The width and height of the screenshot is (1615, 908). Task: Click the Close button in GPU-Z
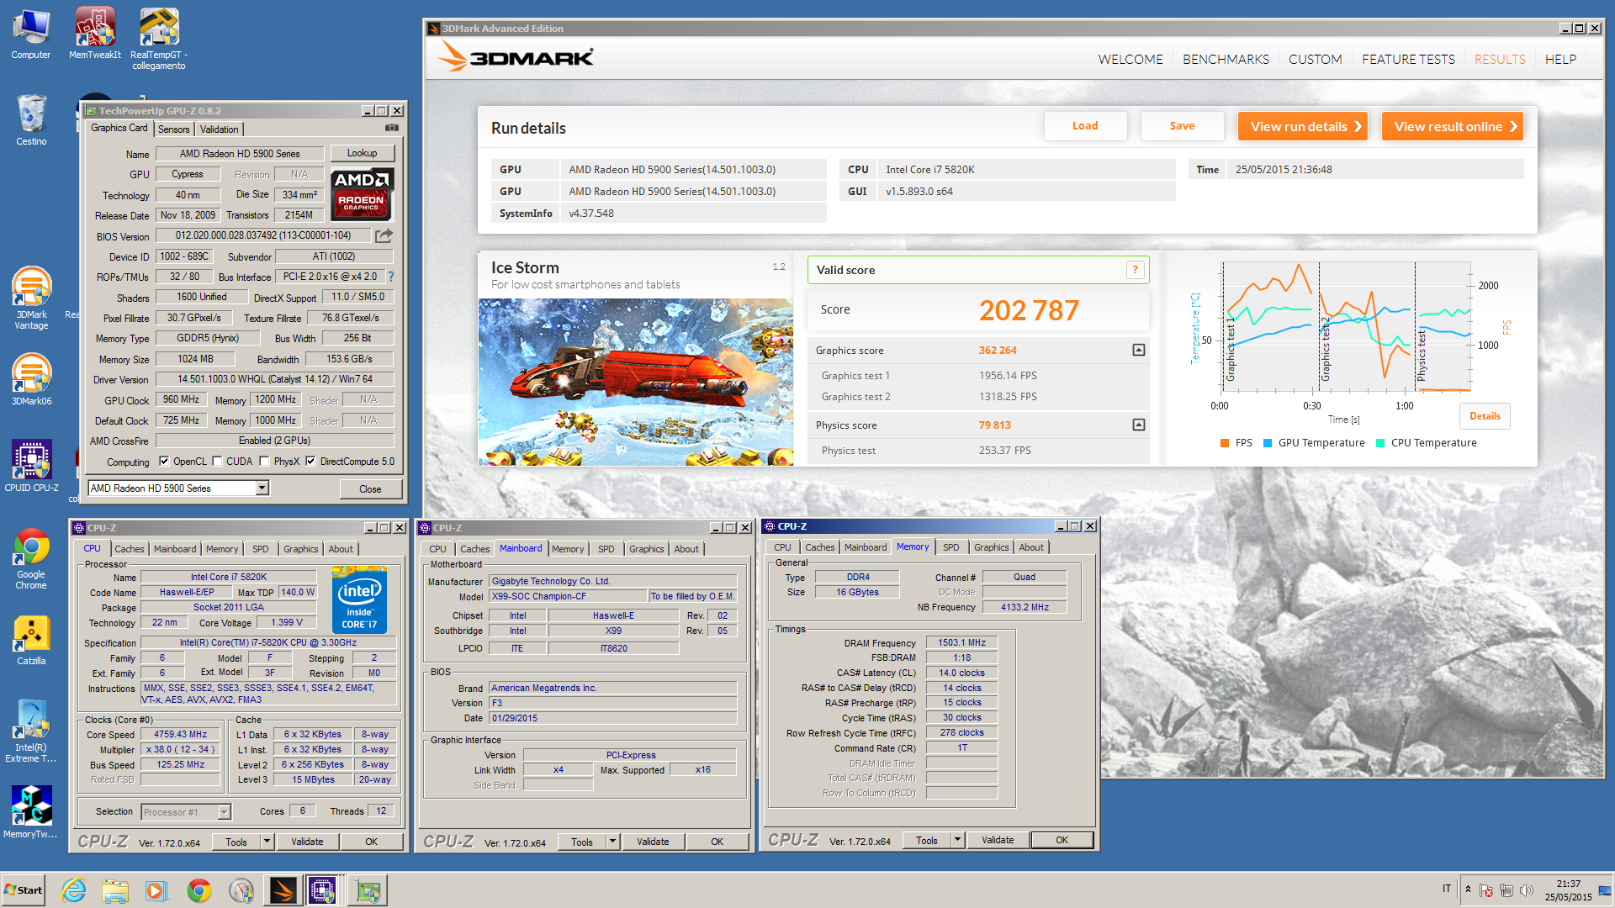pyautogui.click(x=370, y=488)
